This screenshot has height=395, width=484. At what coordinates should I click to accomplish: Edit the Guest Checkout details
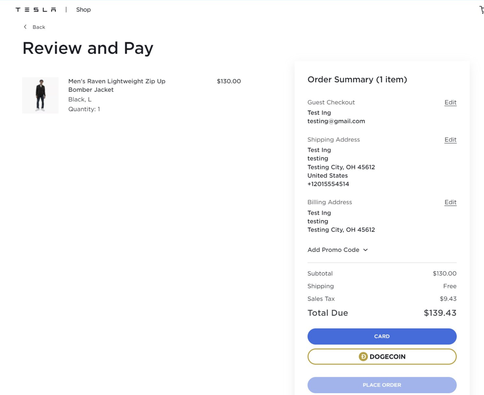coord(450,102)
